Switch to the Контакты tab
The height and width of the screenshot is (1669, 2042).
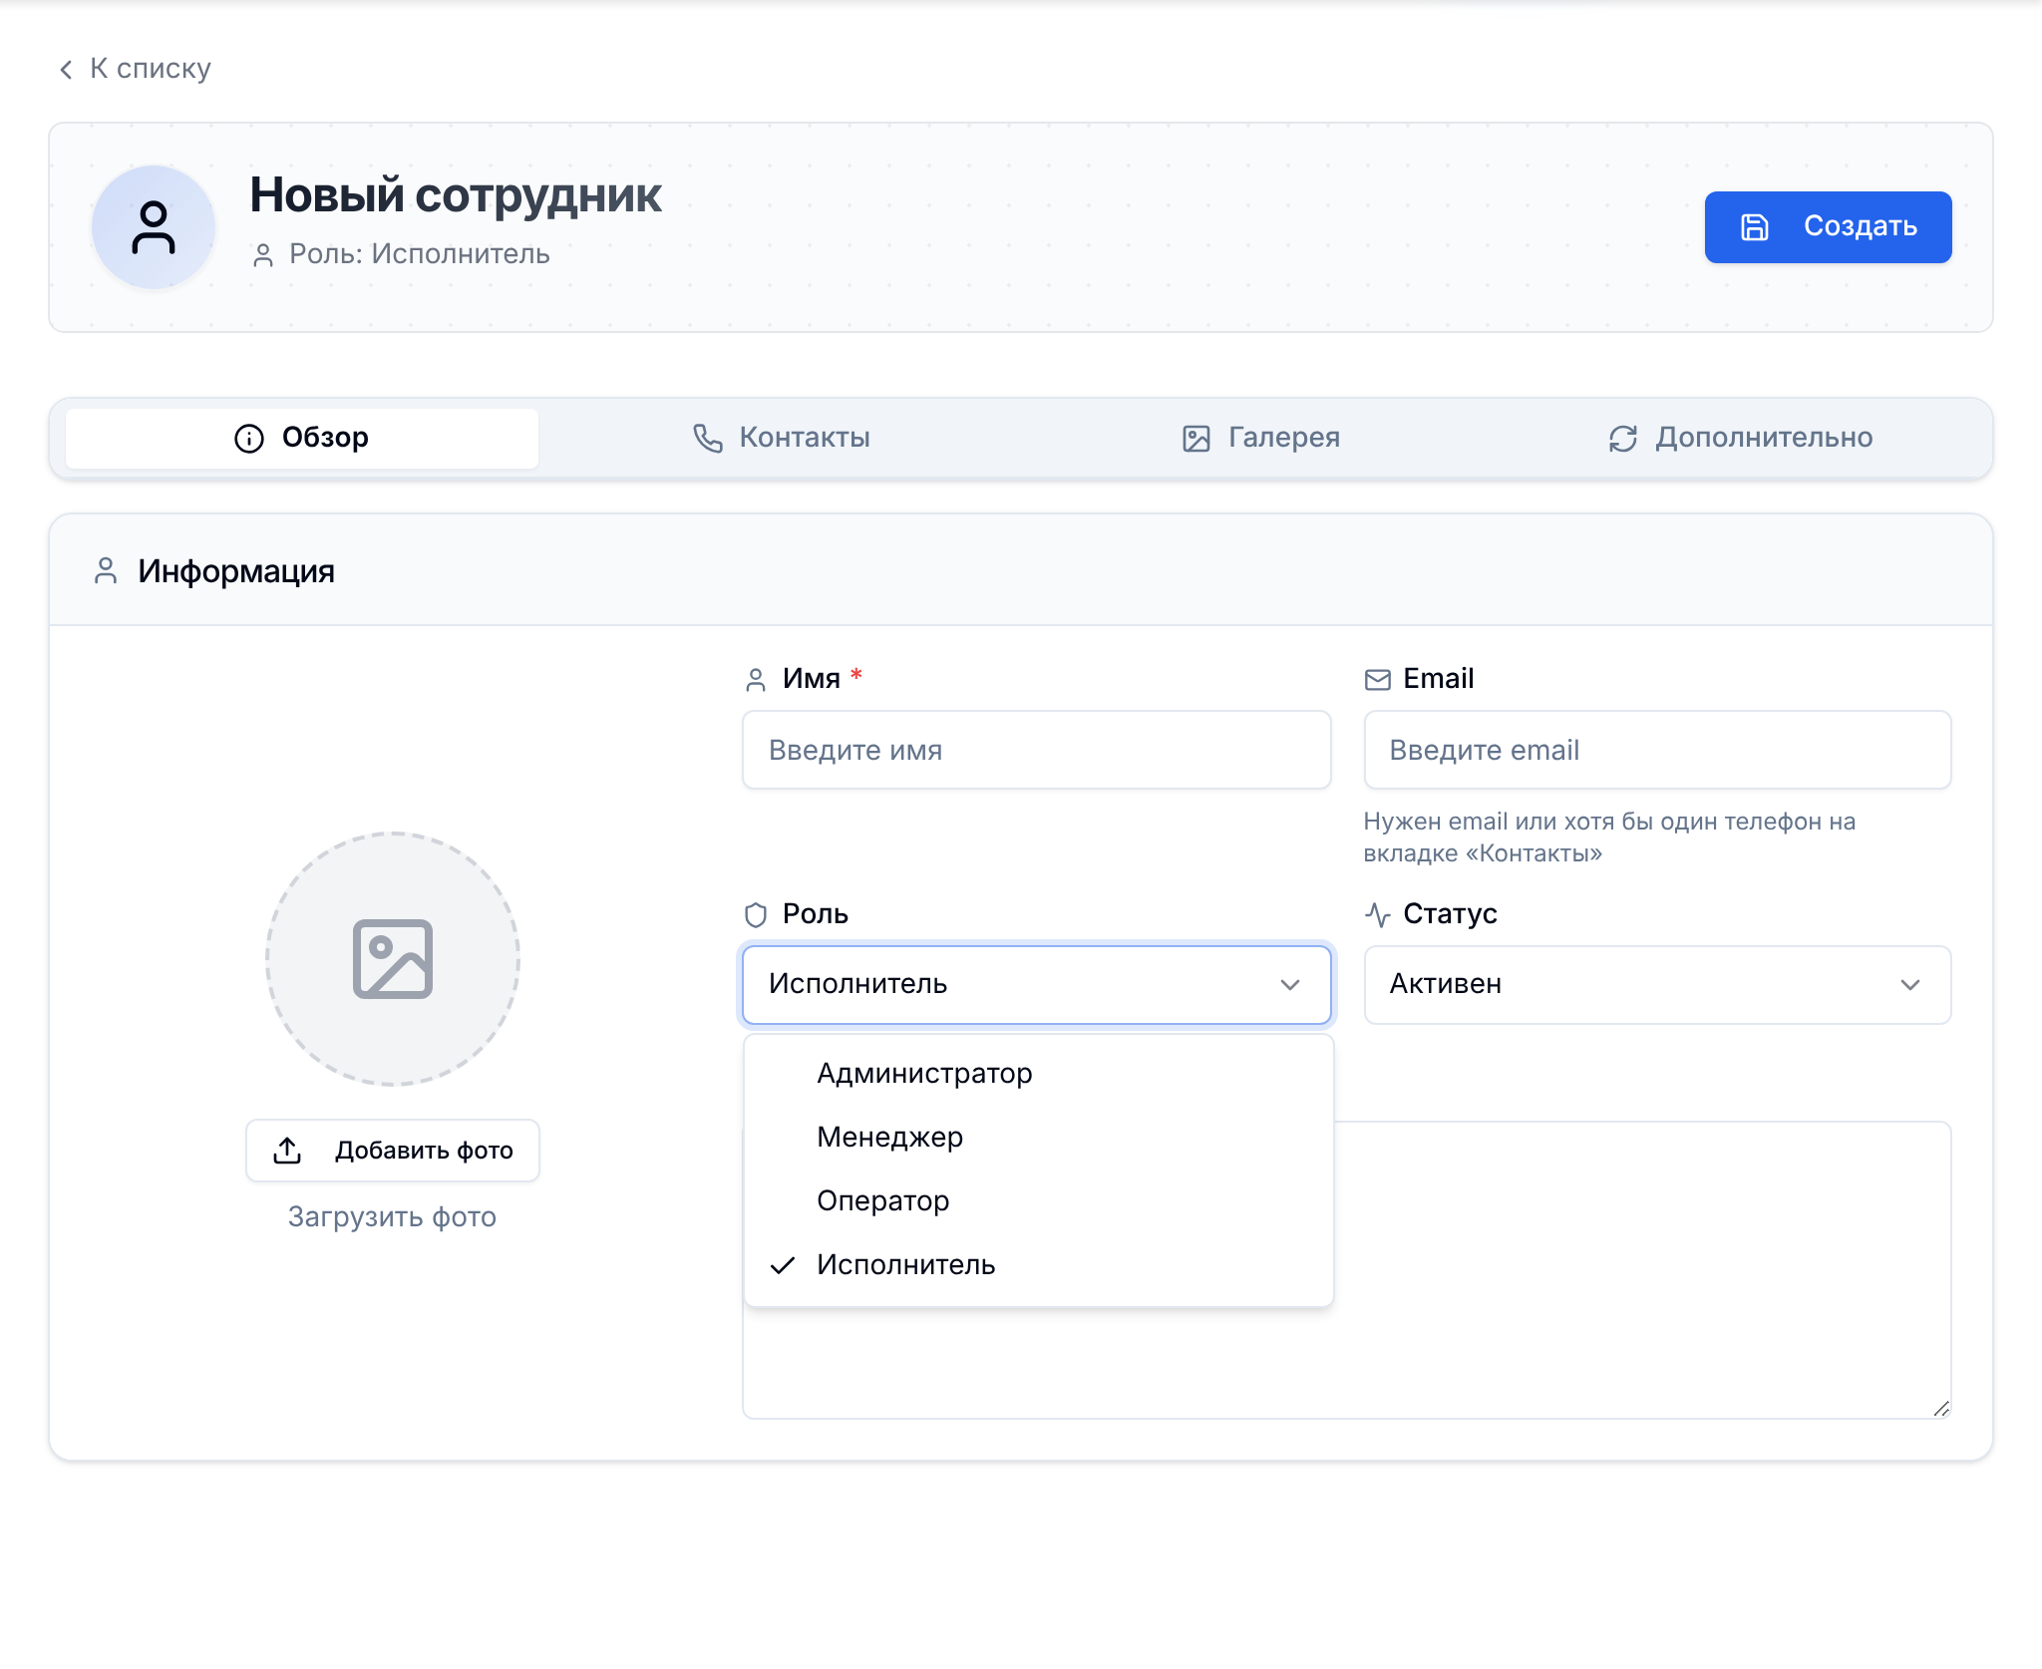coord(783,439)
